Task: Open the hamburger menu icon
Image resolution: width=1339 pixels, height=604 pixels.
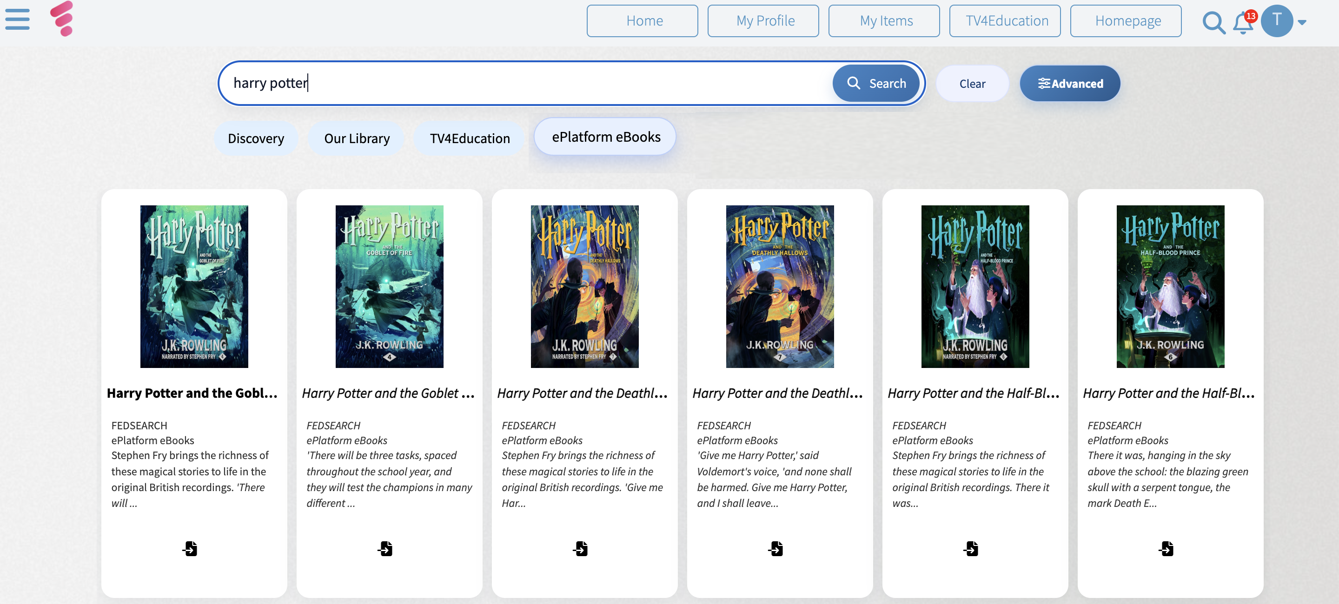Action: coord(17,20)
